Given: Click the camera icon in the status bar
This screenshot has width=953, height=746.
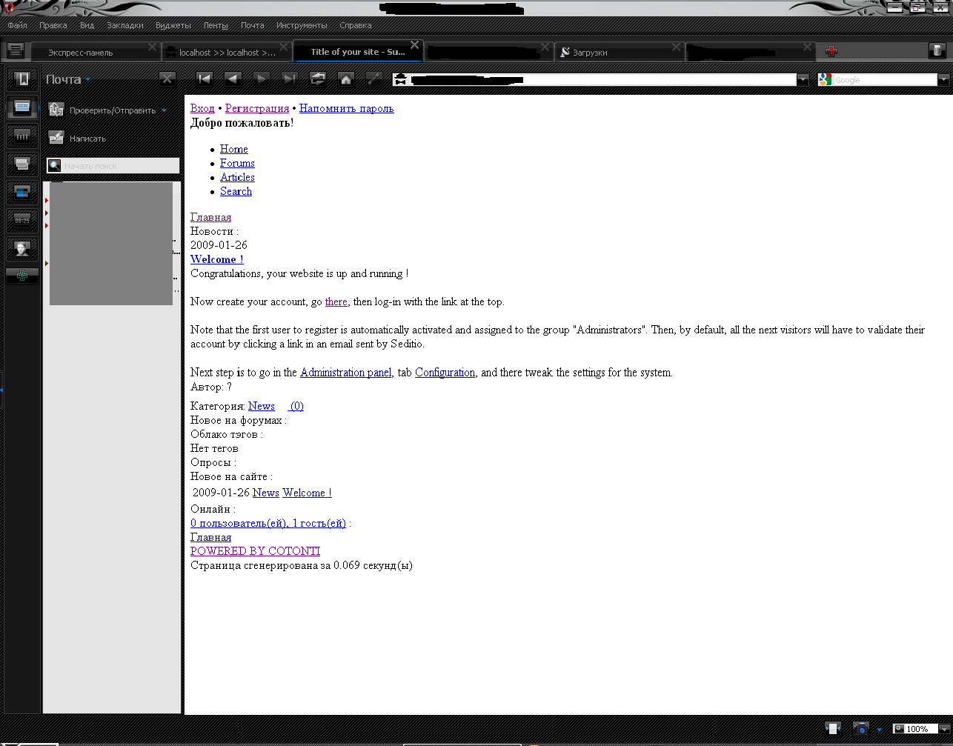Looking at the screenshot, I should point(861,729).
